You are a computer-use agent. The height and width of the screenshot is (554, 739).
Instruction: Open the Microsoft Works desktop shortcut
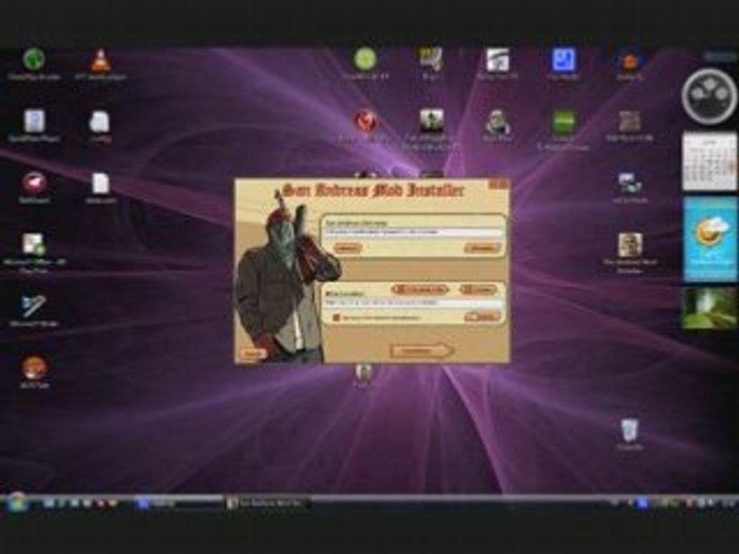click(x=33, y=306)
